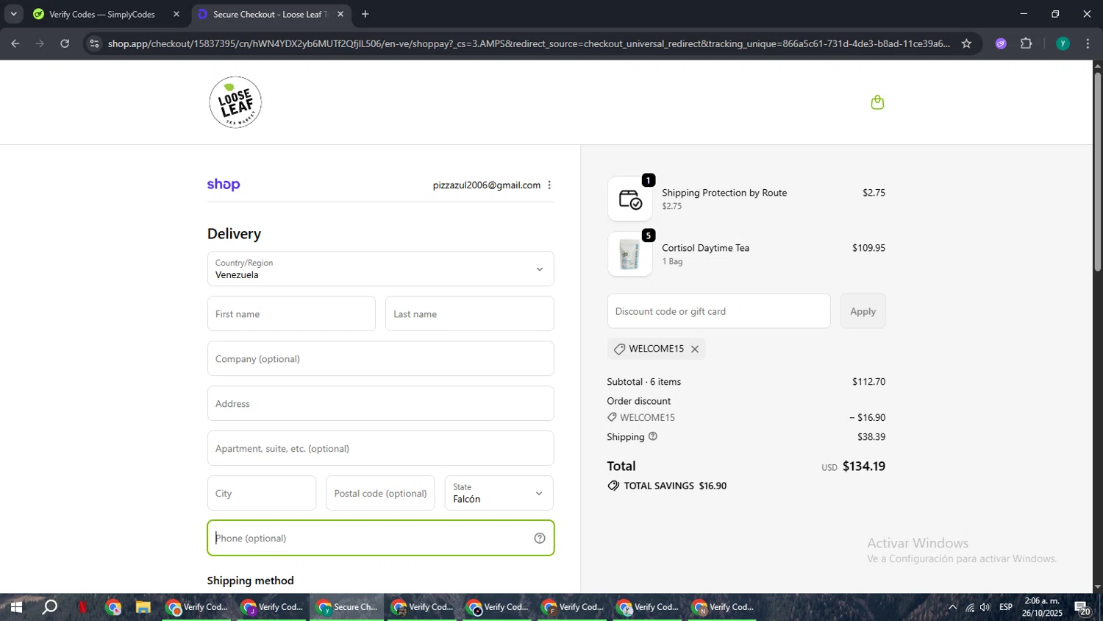Apply the discount code
1103x621 pixels.
click(863, 311)
